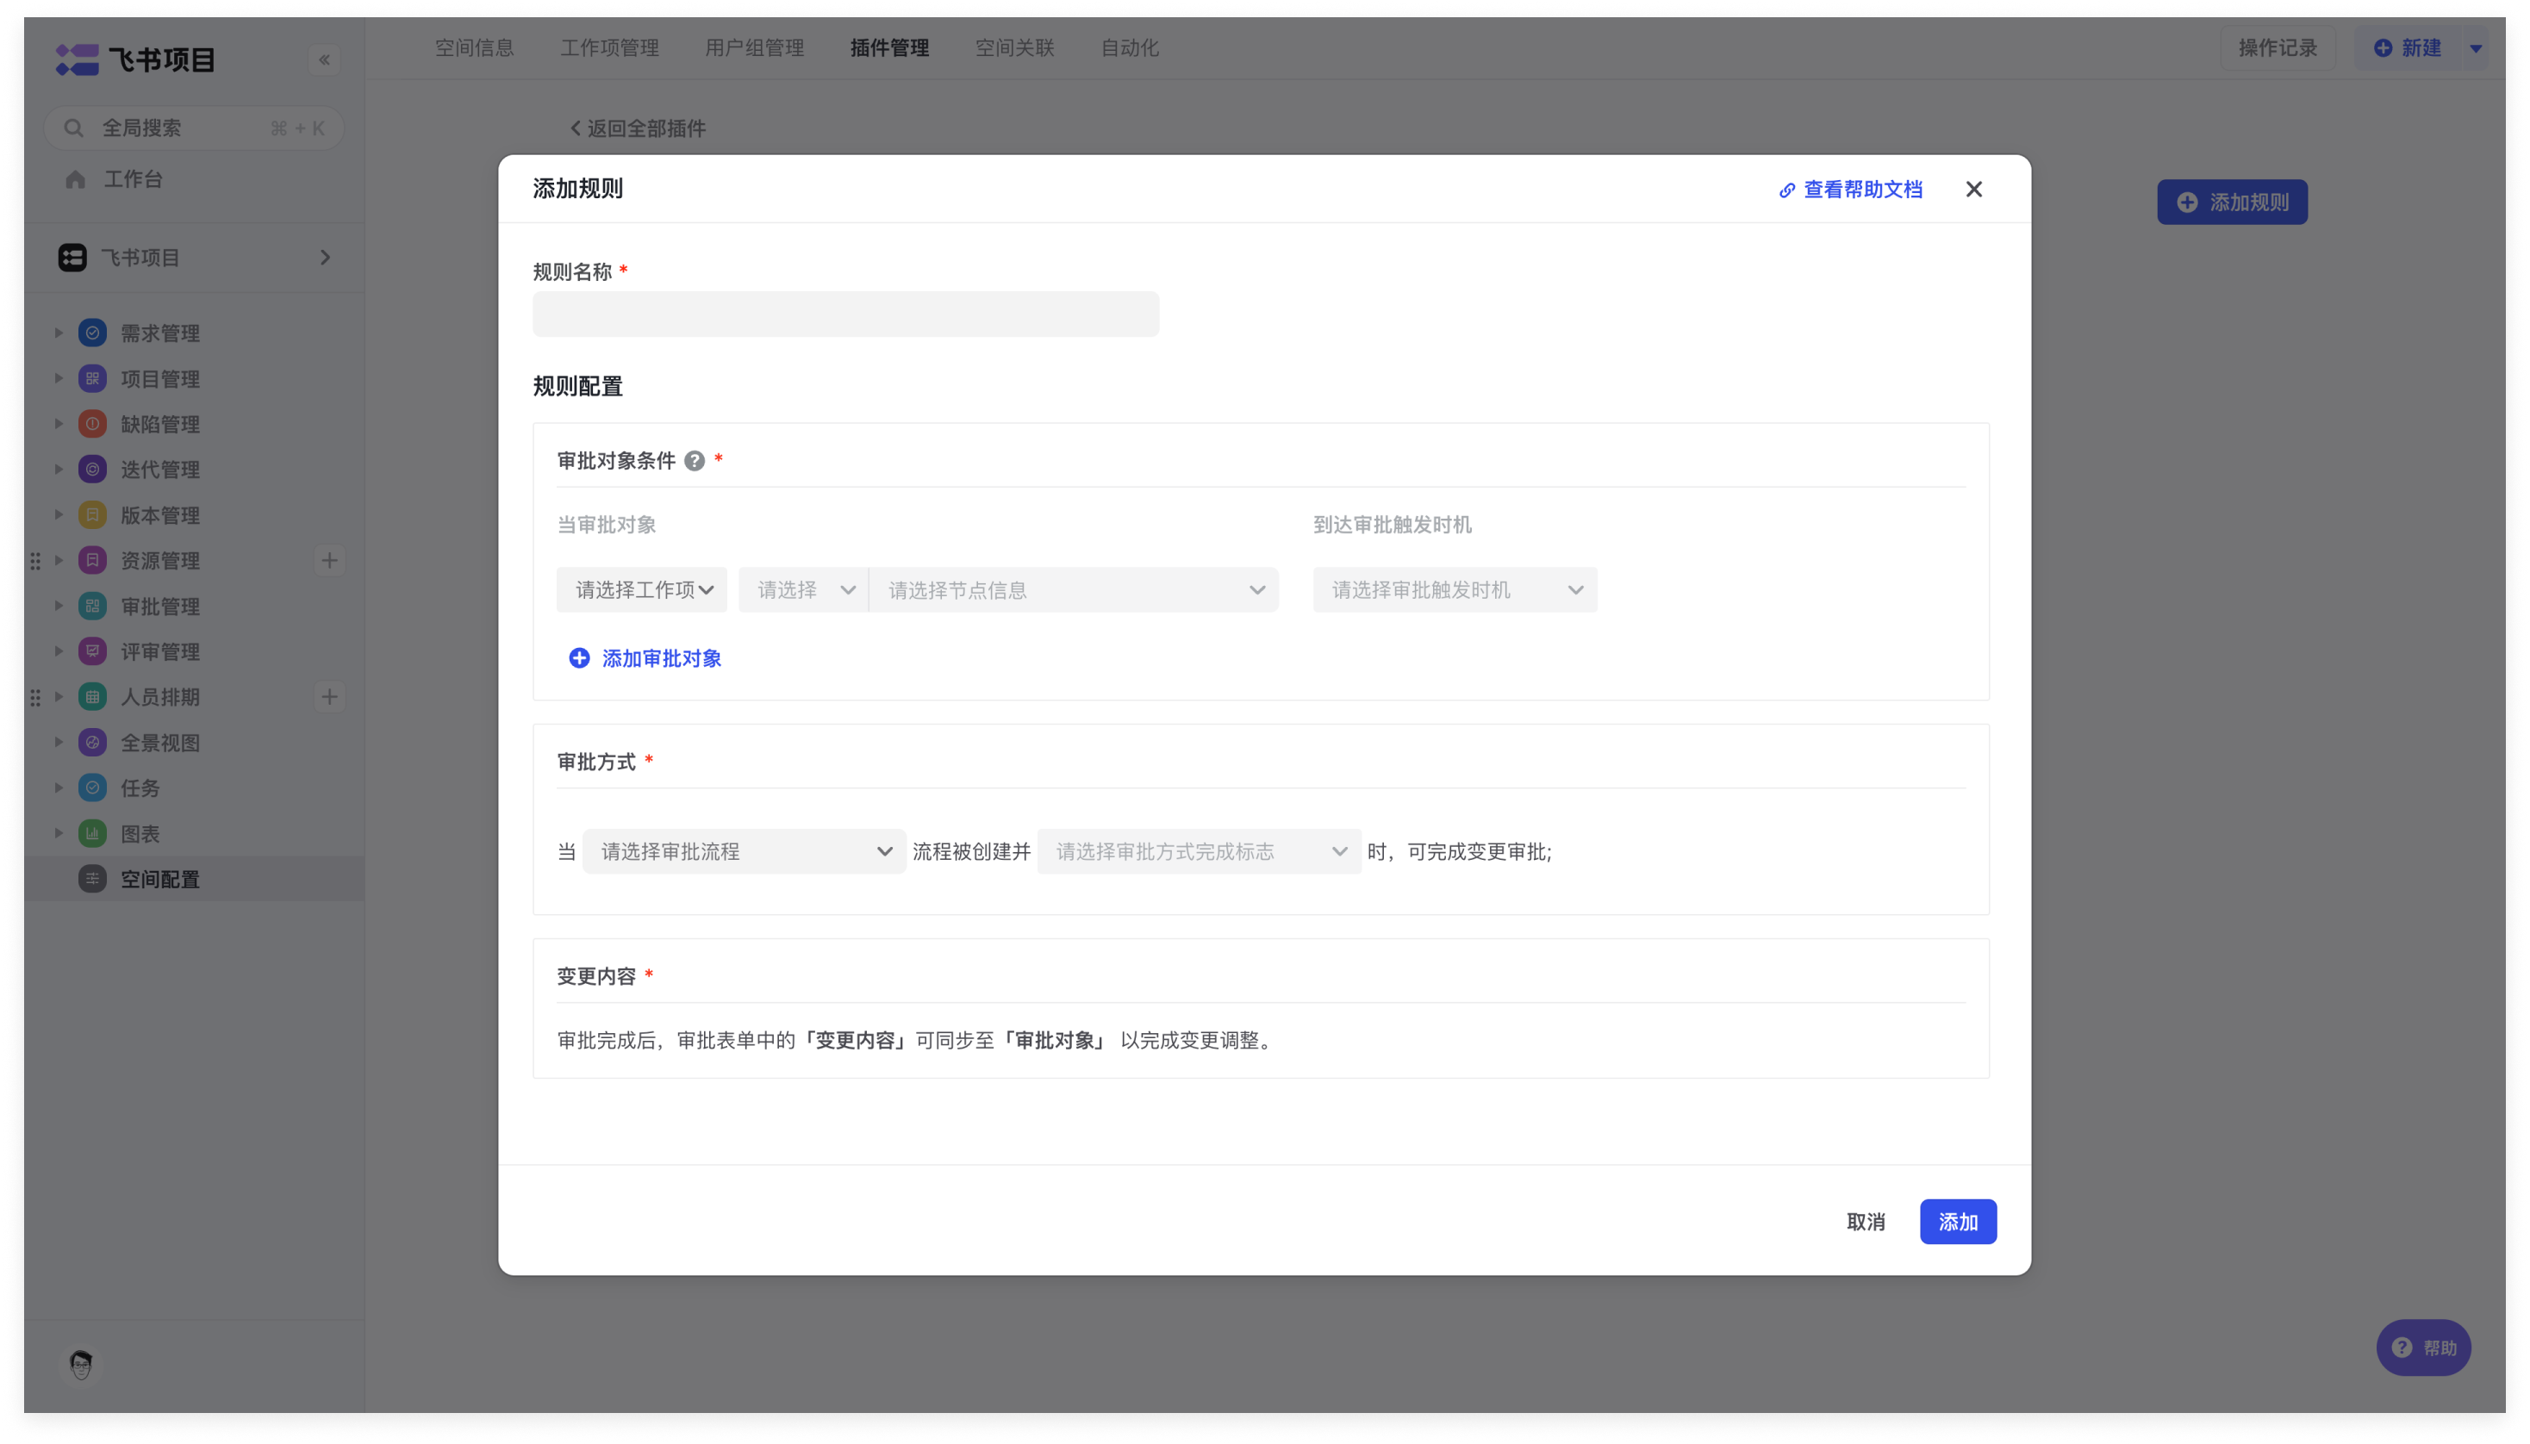Screen dimensions: 2530x1444
Task: Select 图表 in the sidebar
Action: click(x=195, y=834)
